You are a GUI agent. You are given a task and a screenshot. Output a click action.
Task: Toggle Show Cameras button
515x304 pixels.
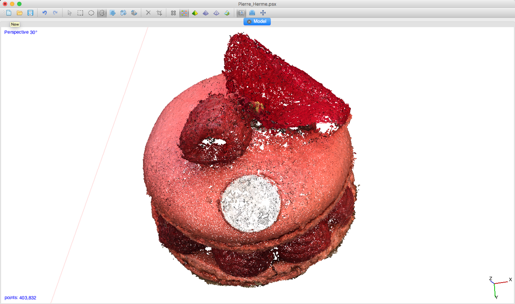click(241, 13)
